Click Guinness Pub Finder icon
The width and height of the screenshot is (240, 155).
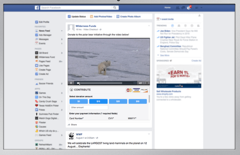point(37,114)
